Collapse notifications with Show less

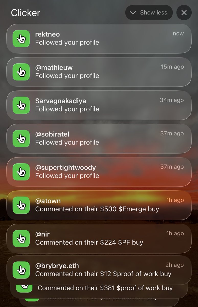149,13
